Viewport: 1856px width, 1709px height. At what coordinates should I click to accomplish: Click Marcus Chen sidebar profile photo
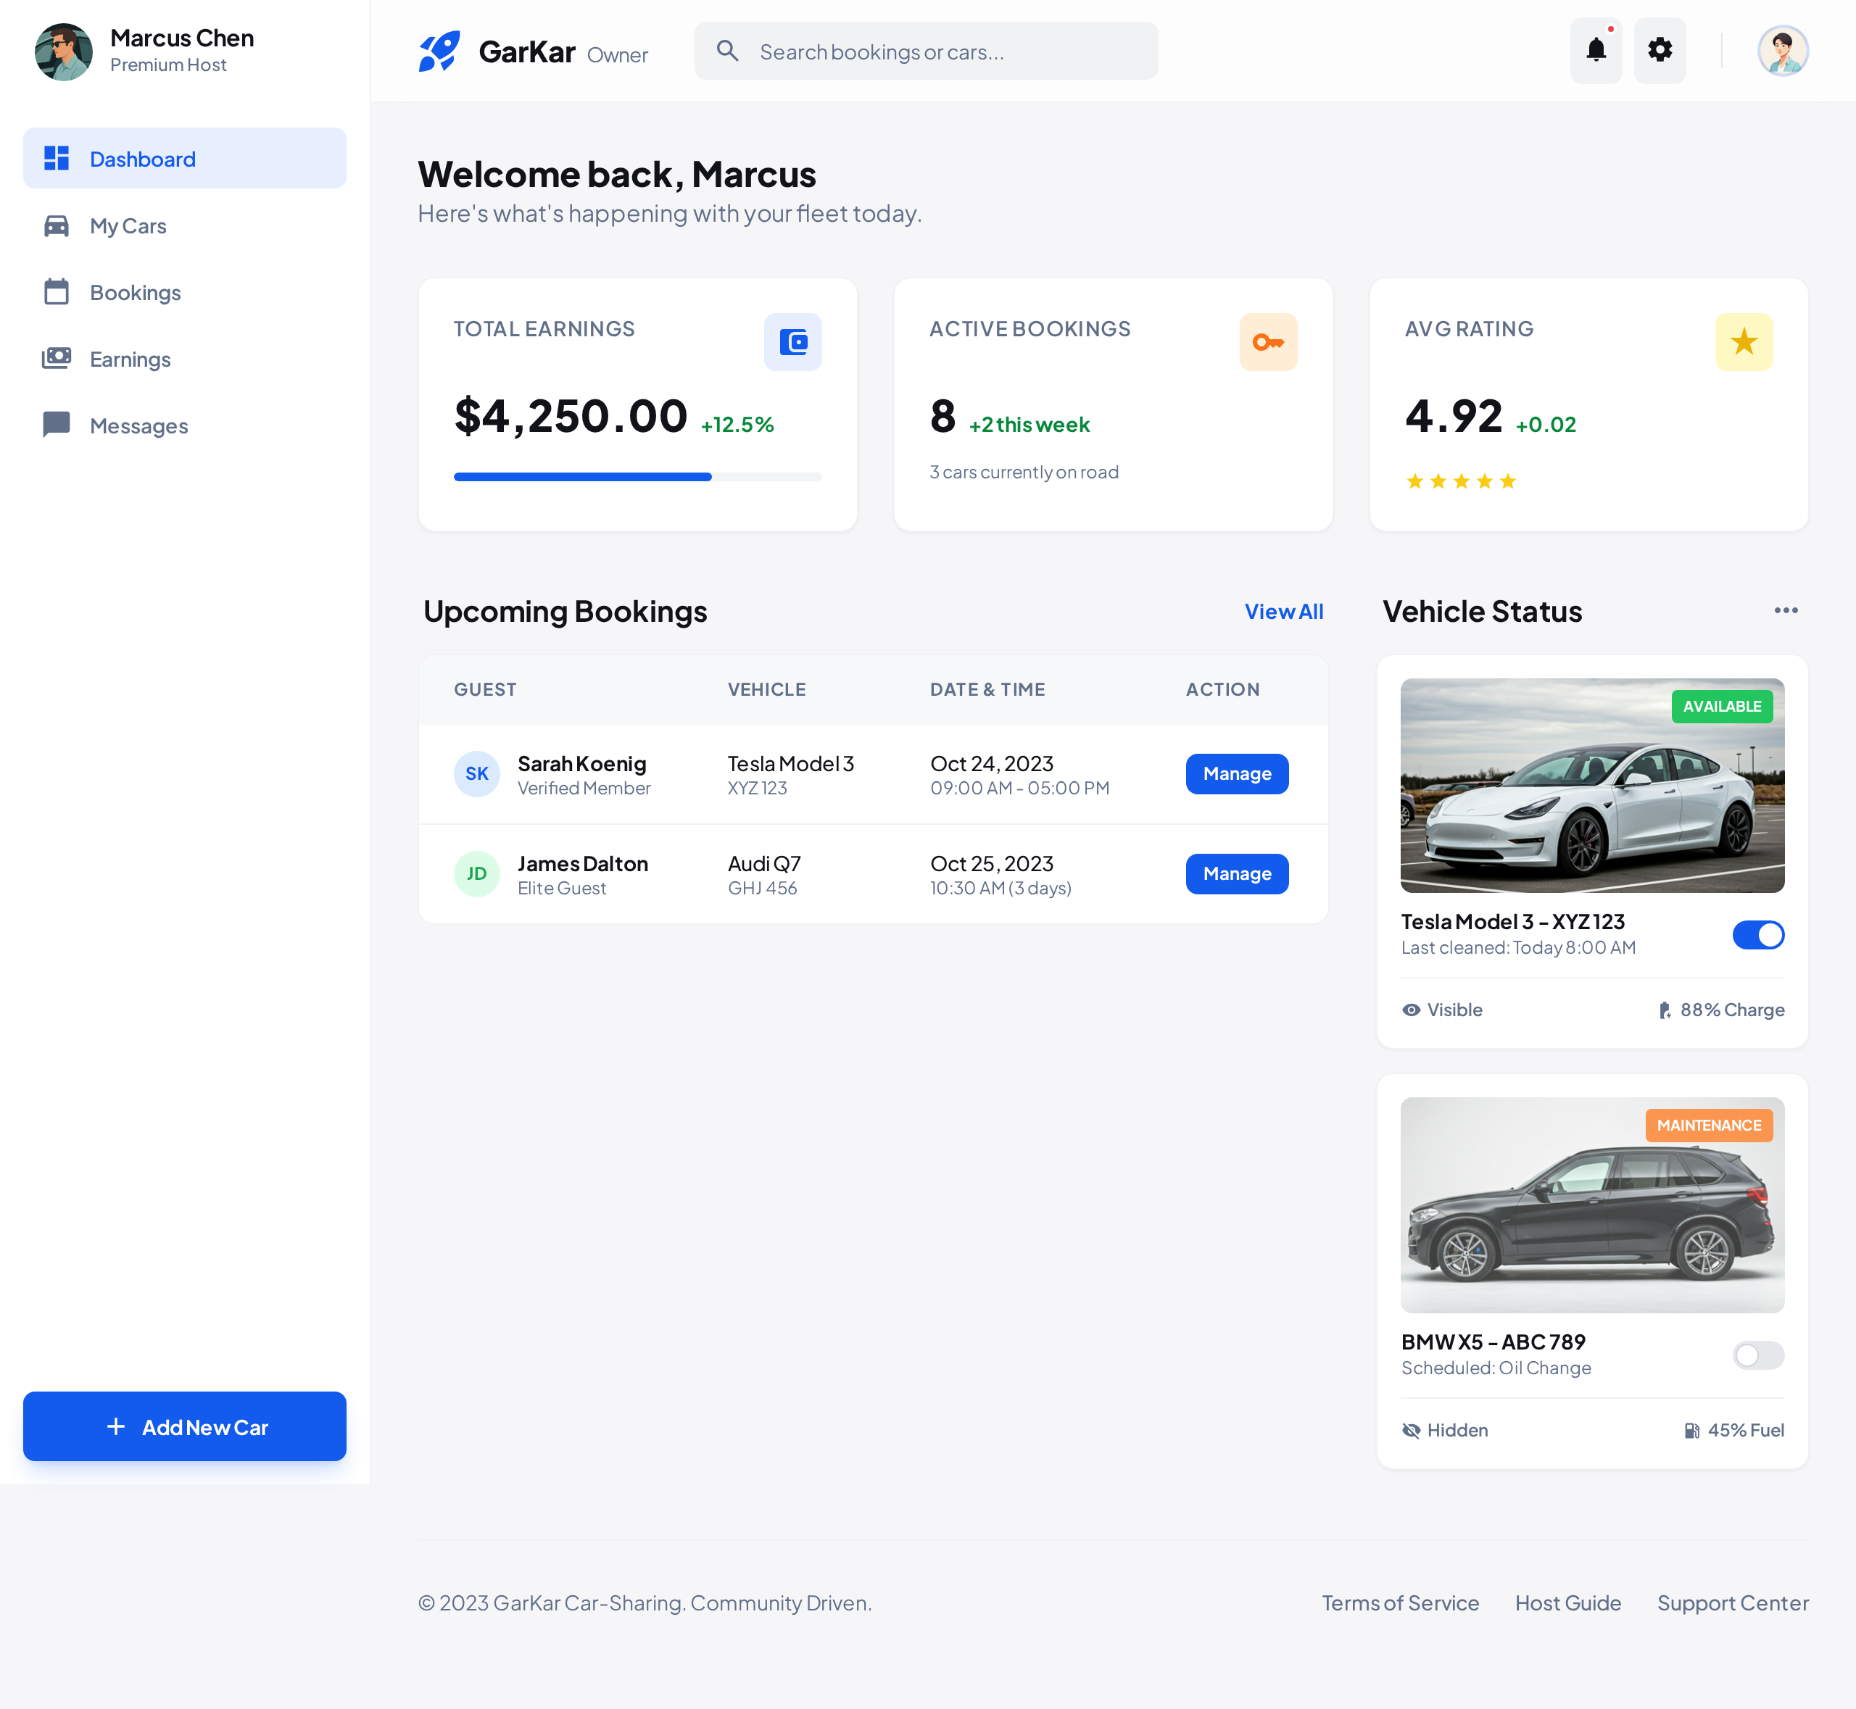(x=64, y=51)
